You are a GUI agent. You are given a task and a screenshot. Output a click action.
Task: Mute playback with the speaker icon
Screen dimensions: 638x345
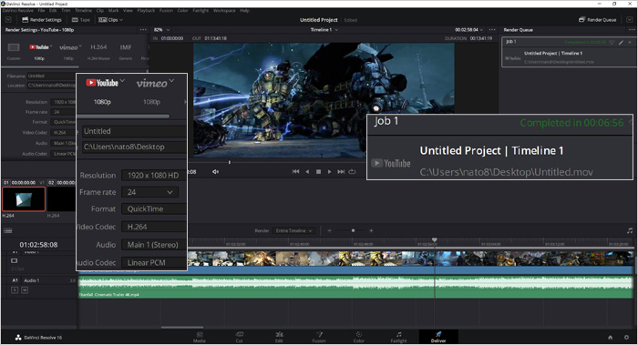coord(215,172)
